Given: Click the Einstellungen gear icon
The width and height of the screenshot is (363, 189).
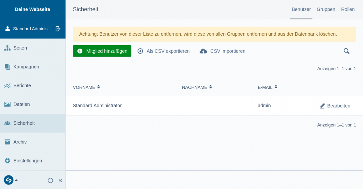Looking at the screenshot, I should 7,161.
